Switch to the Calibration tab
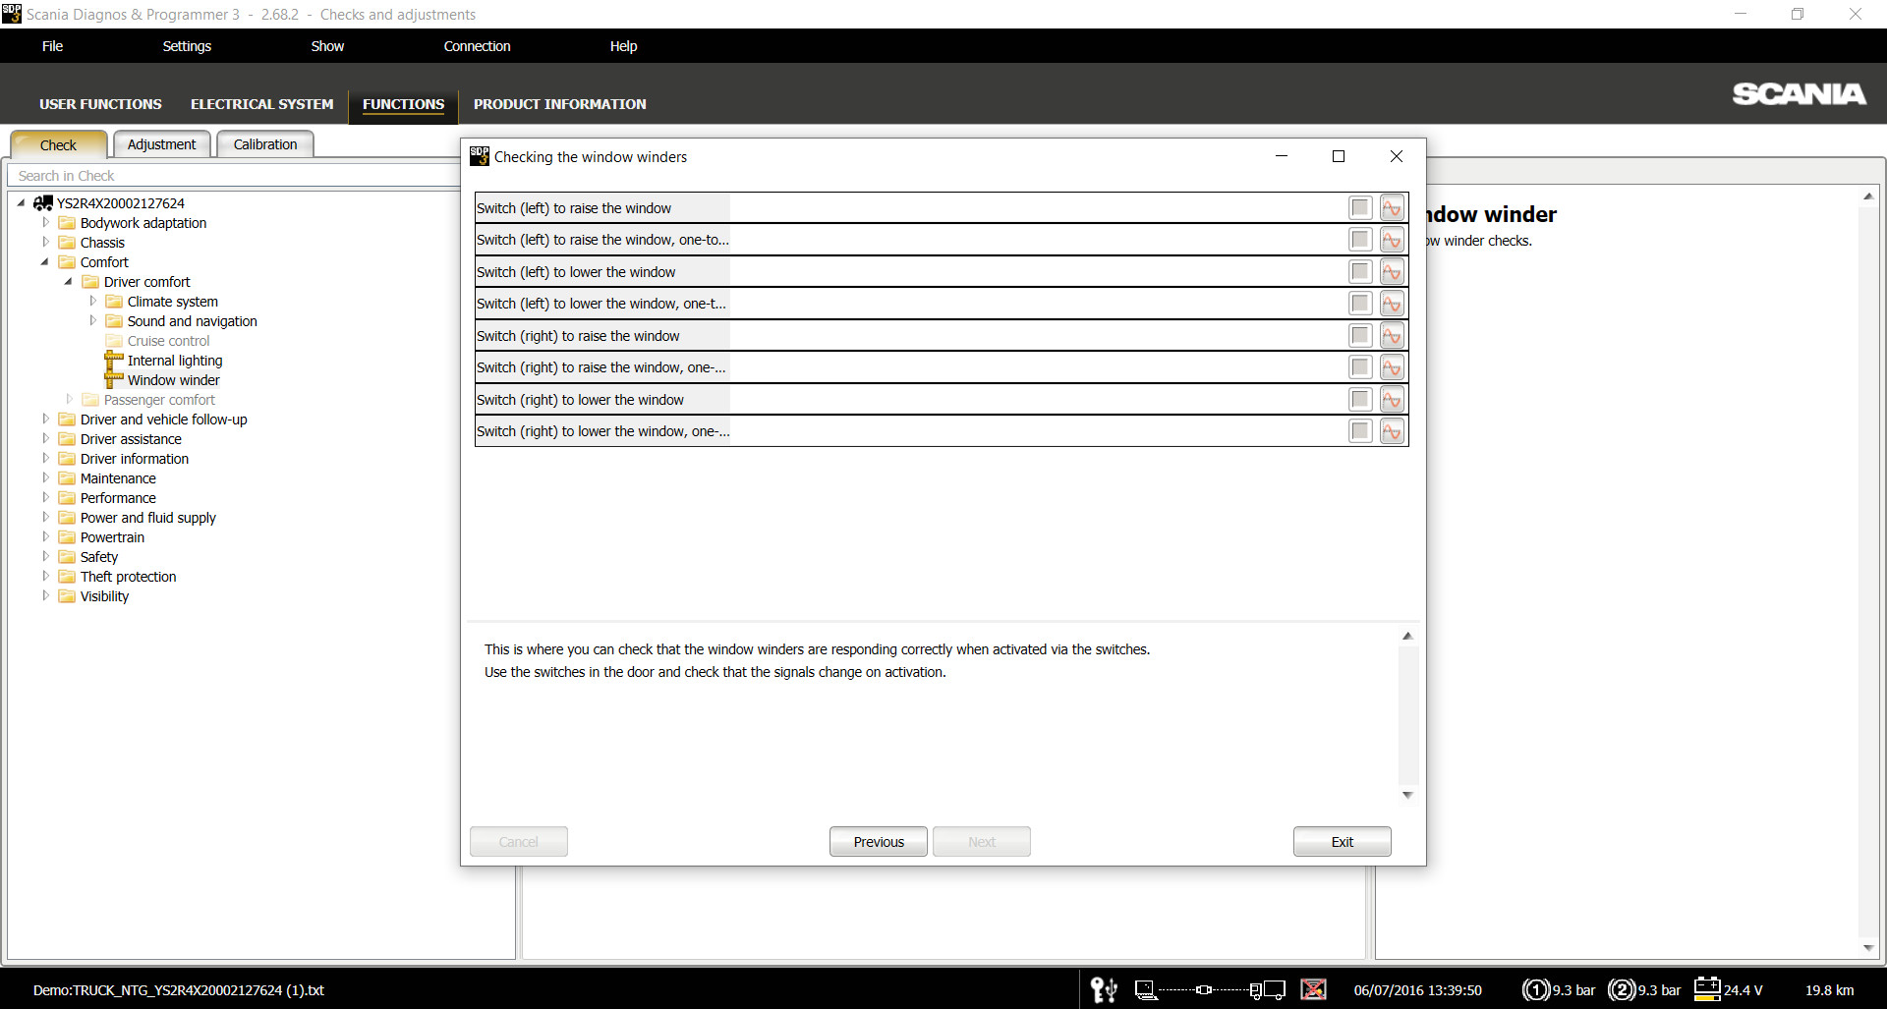This screenshot has width=1887, height=1009. tap(264, 144)
